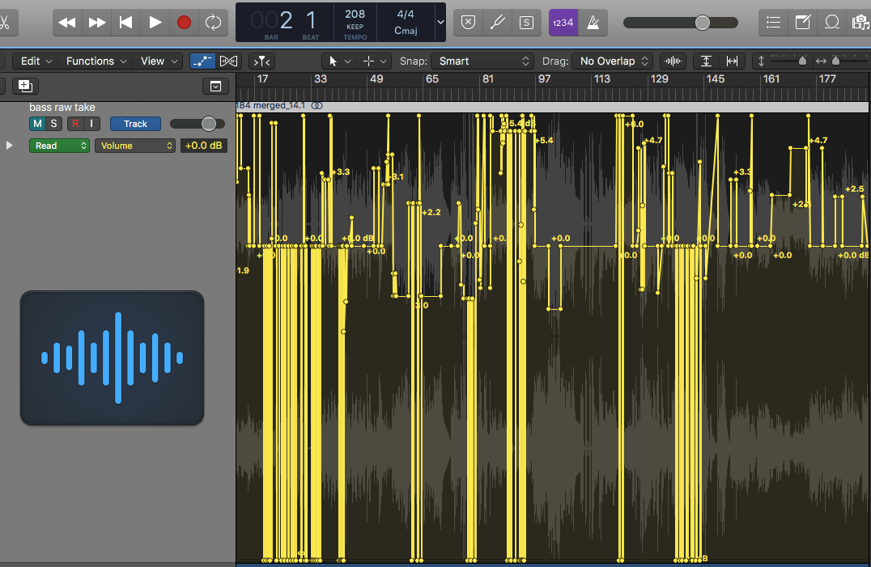The image size is (871, 567).
Task: Open the Command-click crosshair tool menu
Action: 375,61
